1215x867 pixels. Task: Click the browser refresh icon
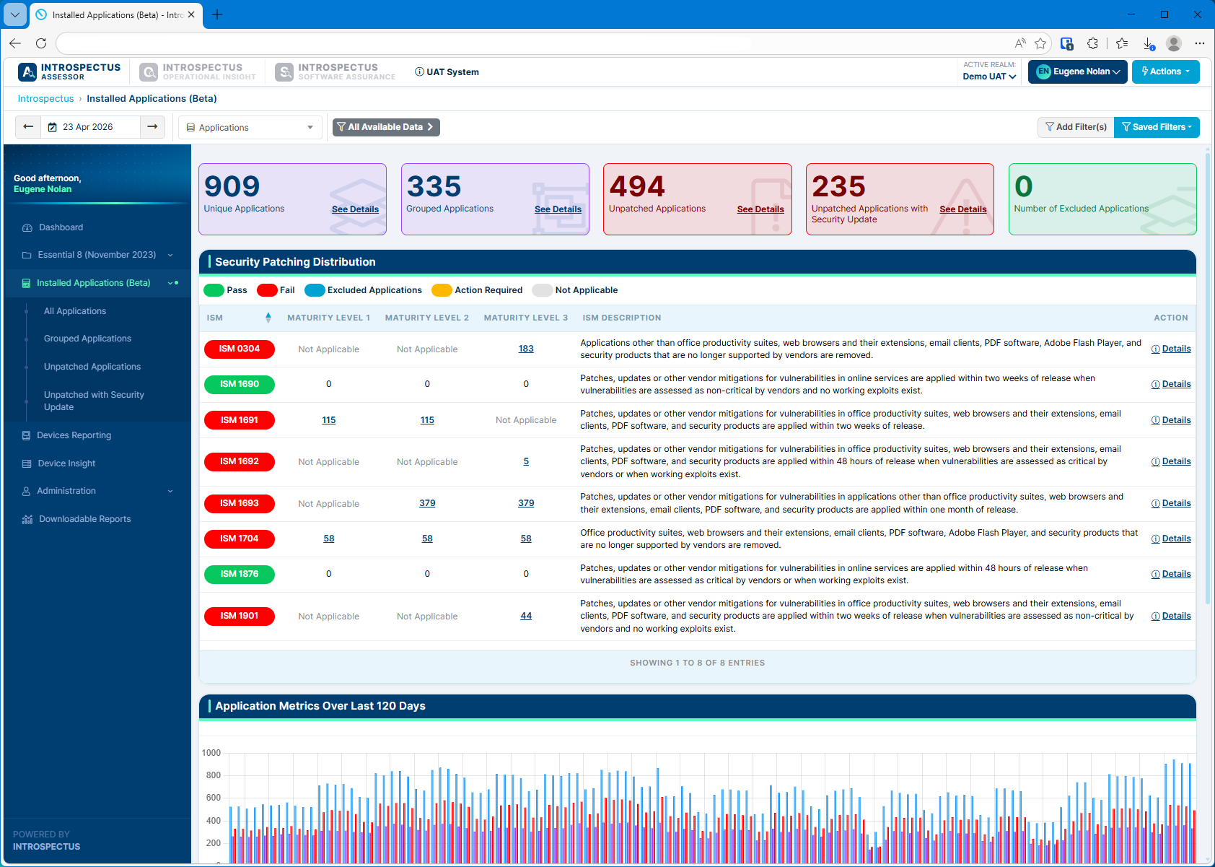(41, 43)
